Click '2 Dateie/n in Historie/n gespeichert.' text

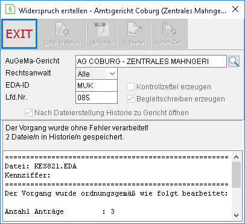65,137
